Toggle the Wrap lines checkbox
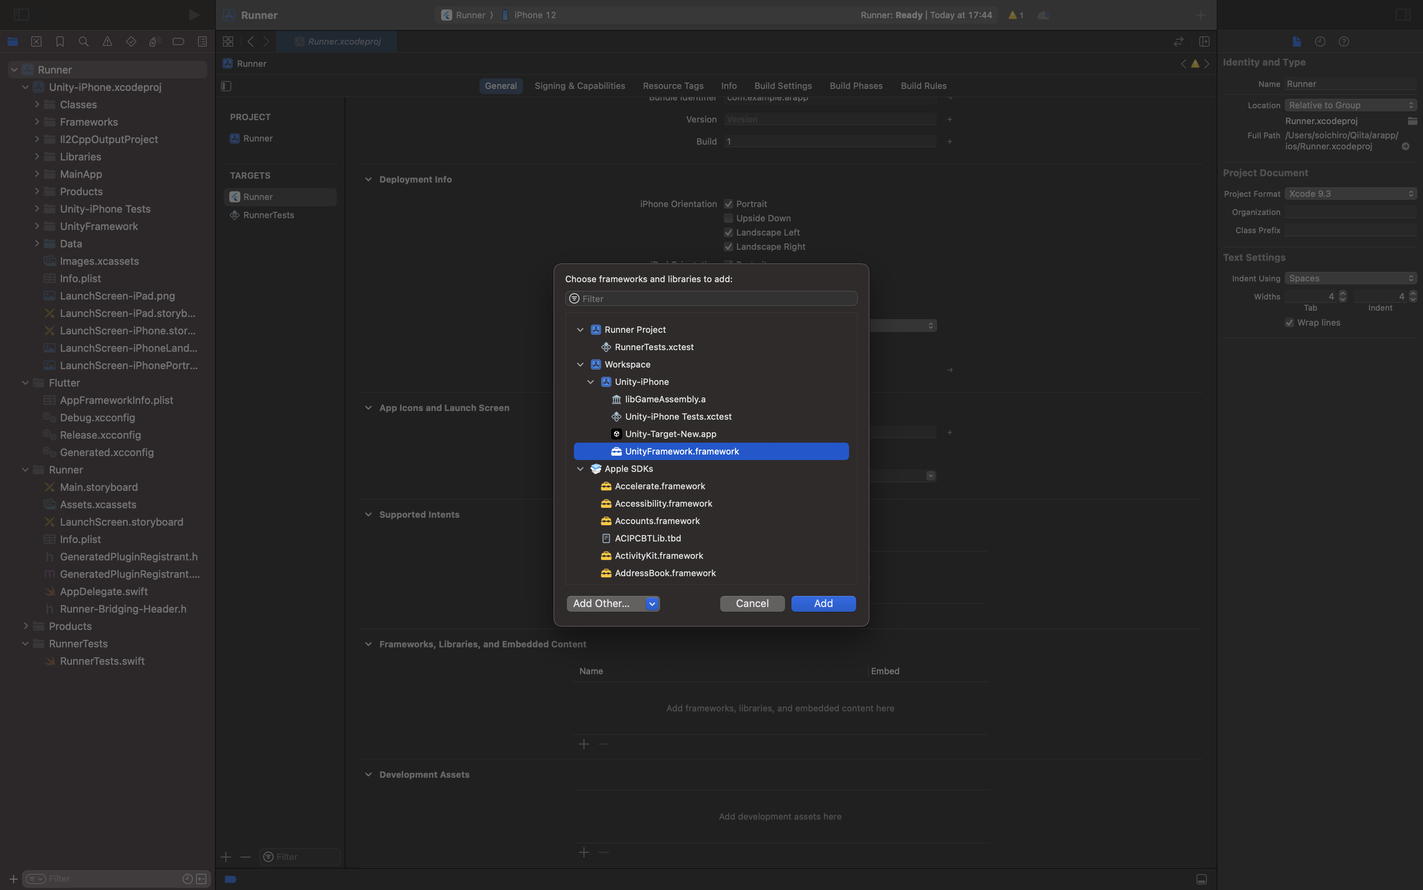This screenshot has height=890, width=1423. click(1289, 322)
